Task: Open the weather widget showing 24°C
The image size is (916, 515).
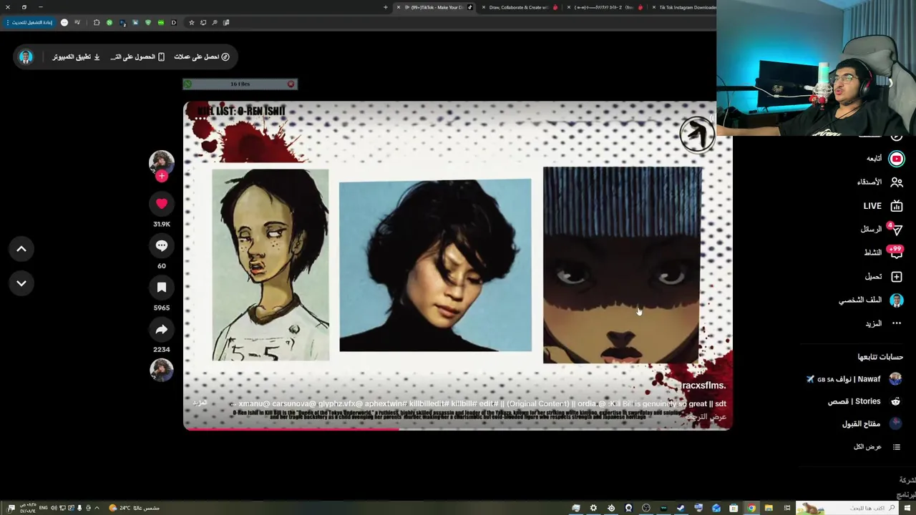Action: click(x=135, y=508)
